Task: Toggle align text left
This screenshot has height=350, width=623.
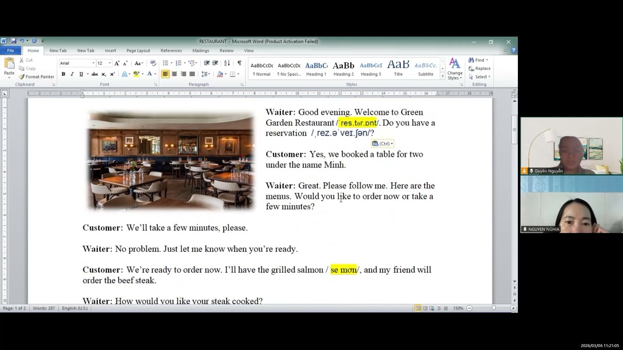Action: (165, 74)
